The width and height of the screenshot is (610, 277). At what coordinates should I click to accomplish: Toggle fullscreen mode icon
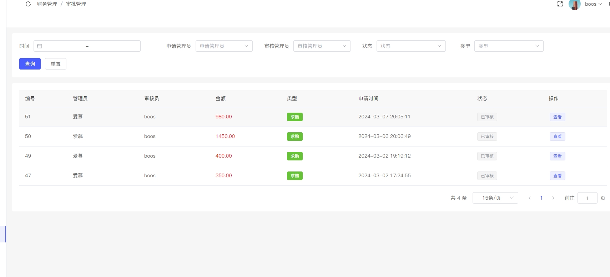tap(560, 4)
